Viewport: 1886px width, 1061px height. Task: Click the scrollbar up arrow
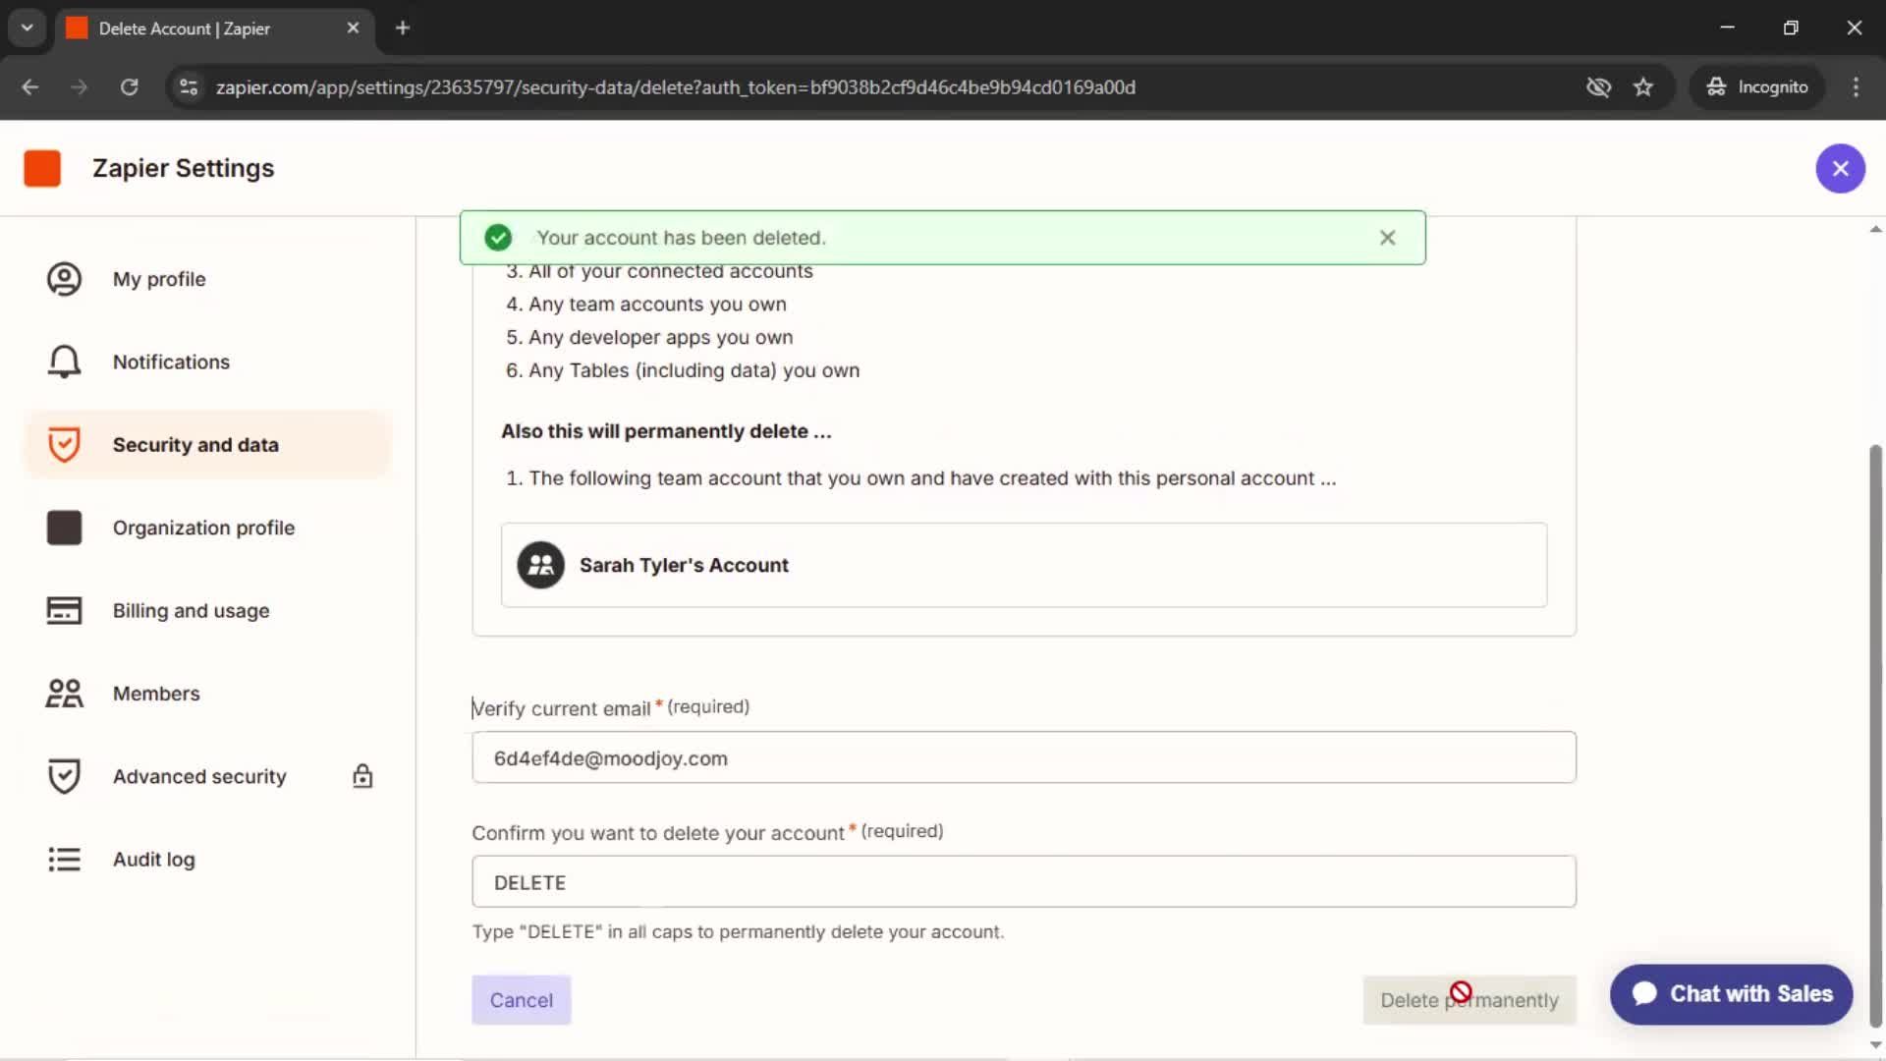(x=1875, y=229)
